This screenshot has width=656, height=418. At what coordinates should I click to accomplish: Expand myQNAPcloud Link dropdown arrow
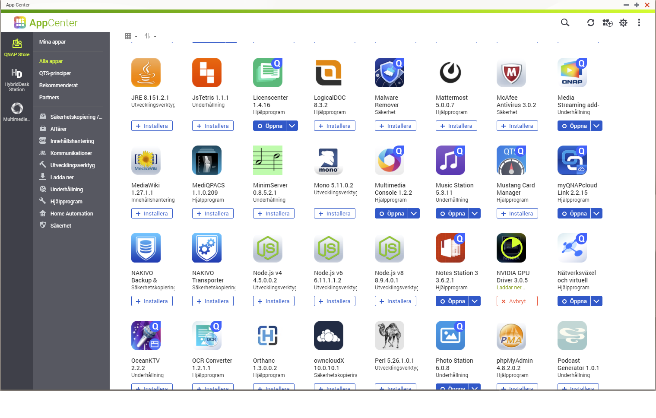(x=597, y=213)
